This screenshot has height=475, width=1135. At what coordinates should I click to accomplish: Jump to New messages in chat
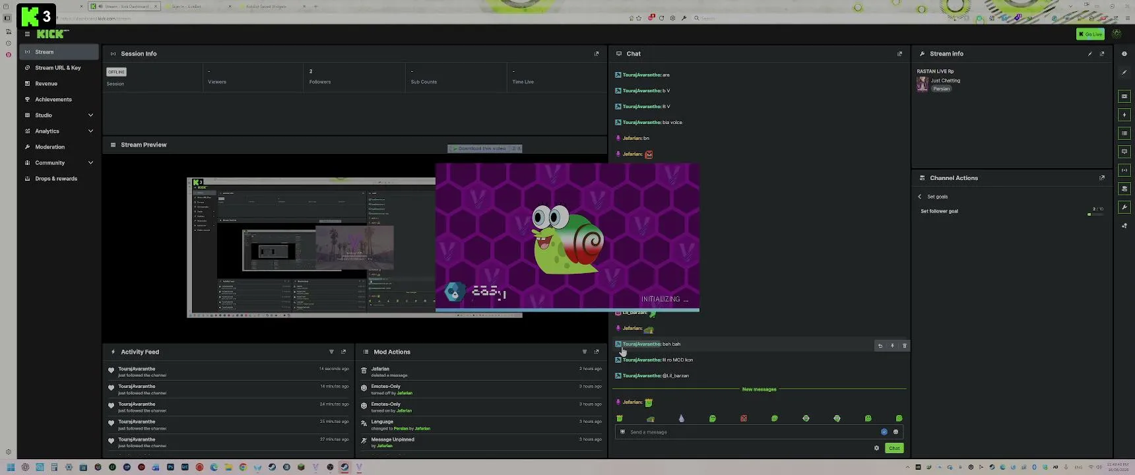click(x=759, y=389)
